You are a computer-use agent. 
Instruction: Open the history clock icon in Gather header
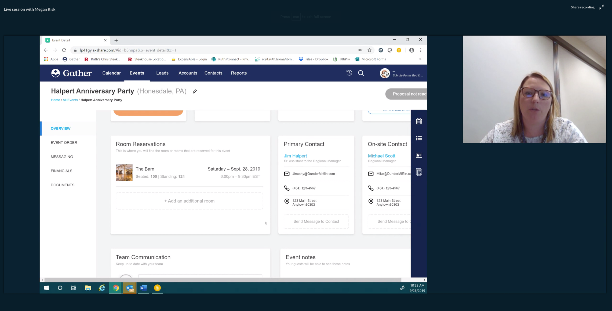click(x=349, y=73)
